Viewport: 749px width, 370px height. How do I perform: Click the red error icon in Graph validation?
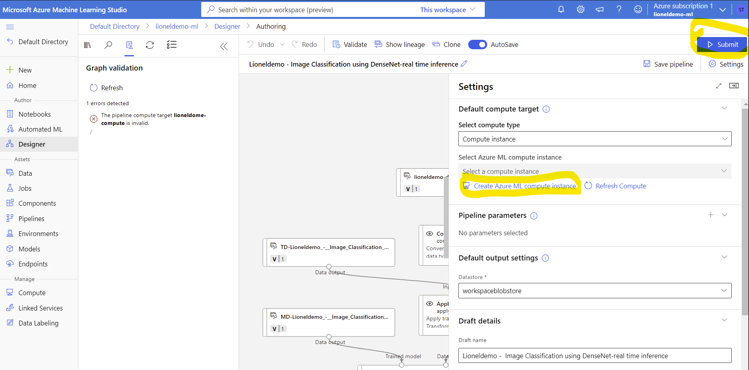point(94,119)
